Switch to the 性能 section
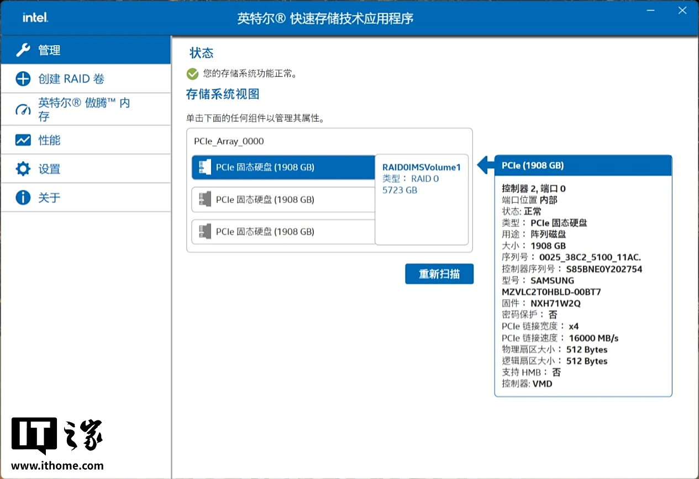 click(x=50, y=140)
